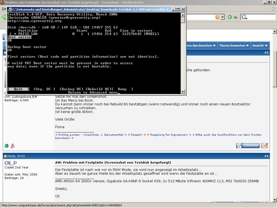This screenshot has height=208, width=277.
Task: Open the Benutzertitel signature link
Action: click(114, 135)
